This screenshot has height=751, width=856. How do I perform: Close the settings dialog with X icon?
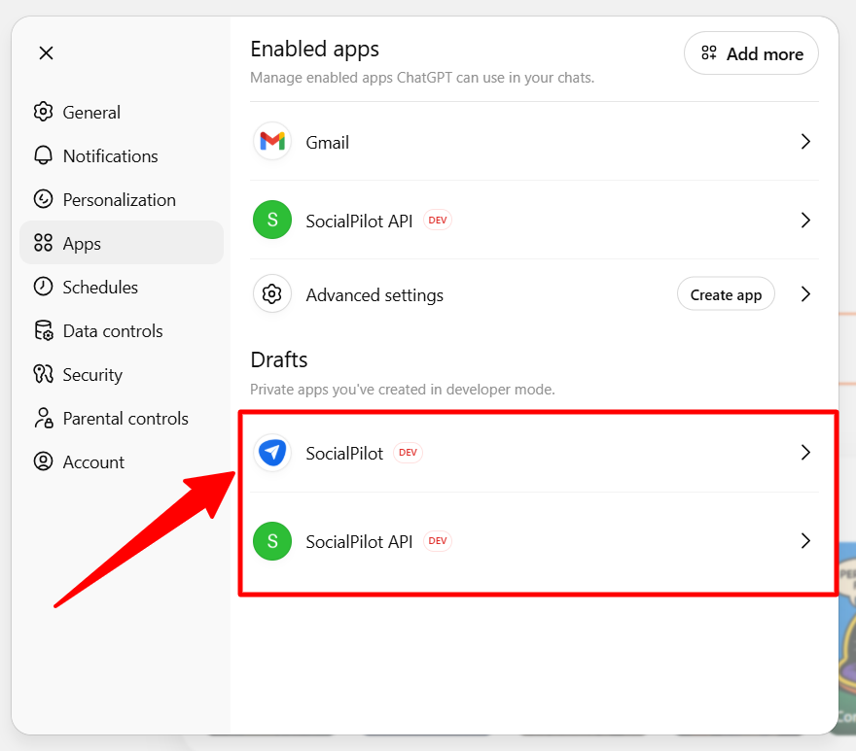[47, 52]
